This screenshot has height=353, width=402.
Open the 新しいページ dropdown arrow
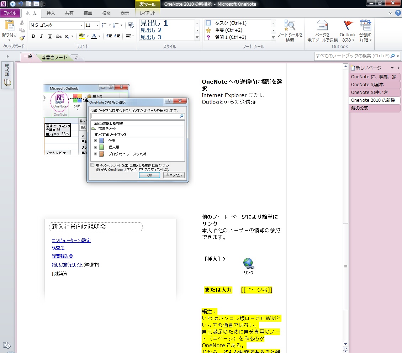[392, 68]
